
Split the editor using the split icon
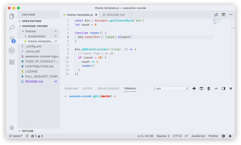(224, 15)
